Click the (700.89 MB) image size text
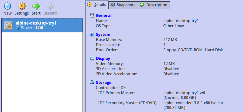 click(174, 108)
